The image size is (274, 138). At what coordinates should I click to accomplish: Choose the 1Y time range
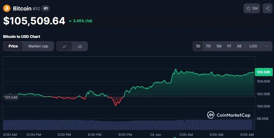coord(229,46)
